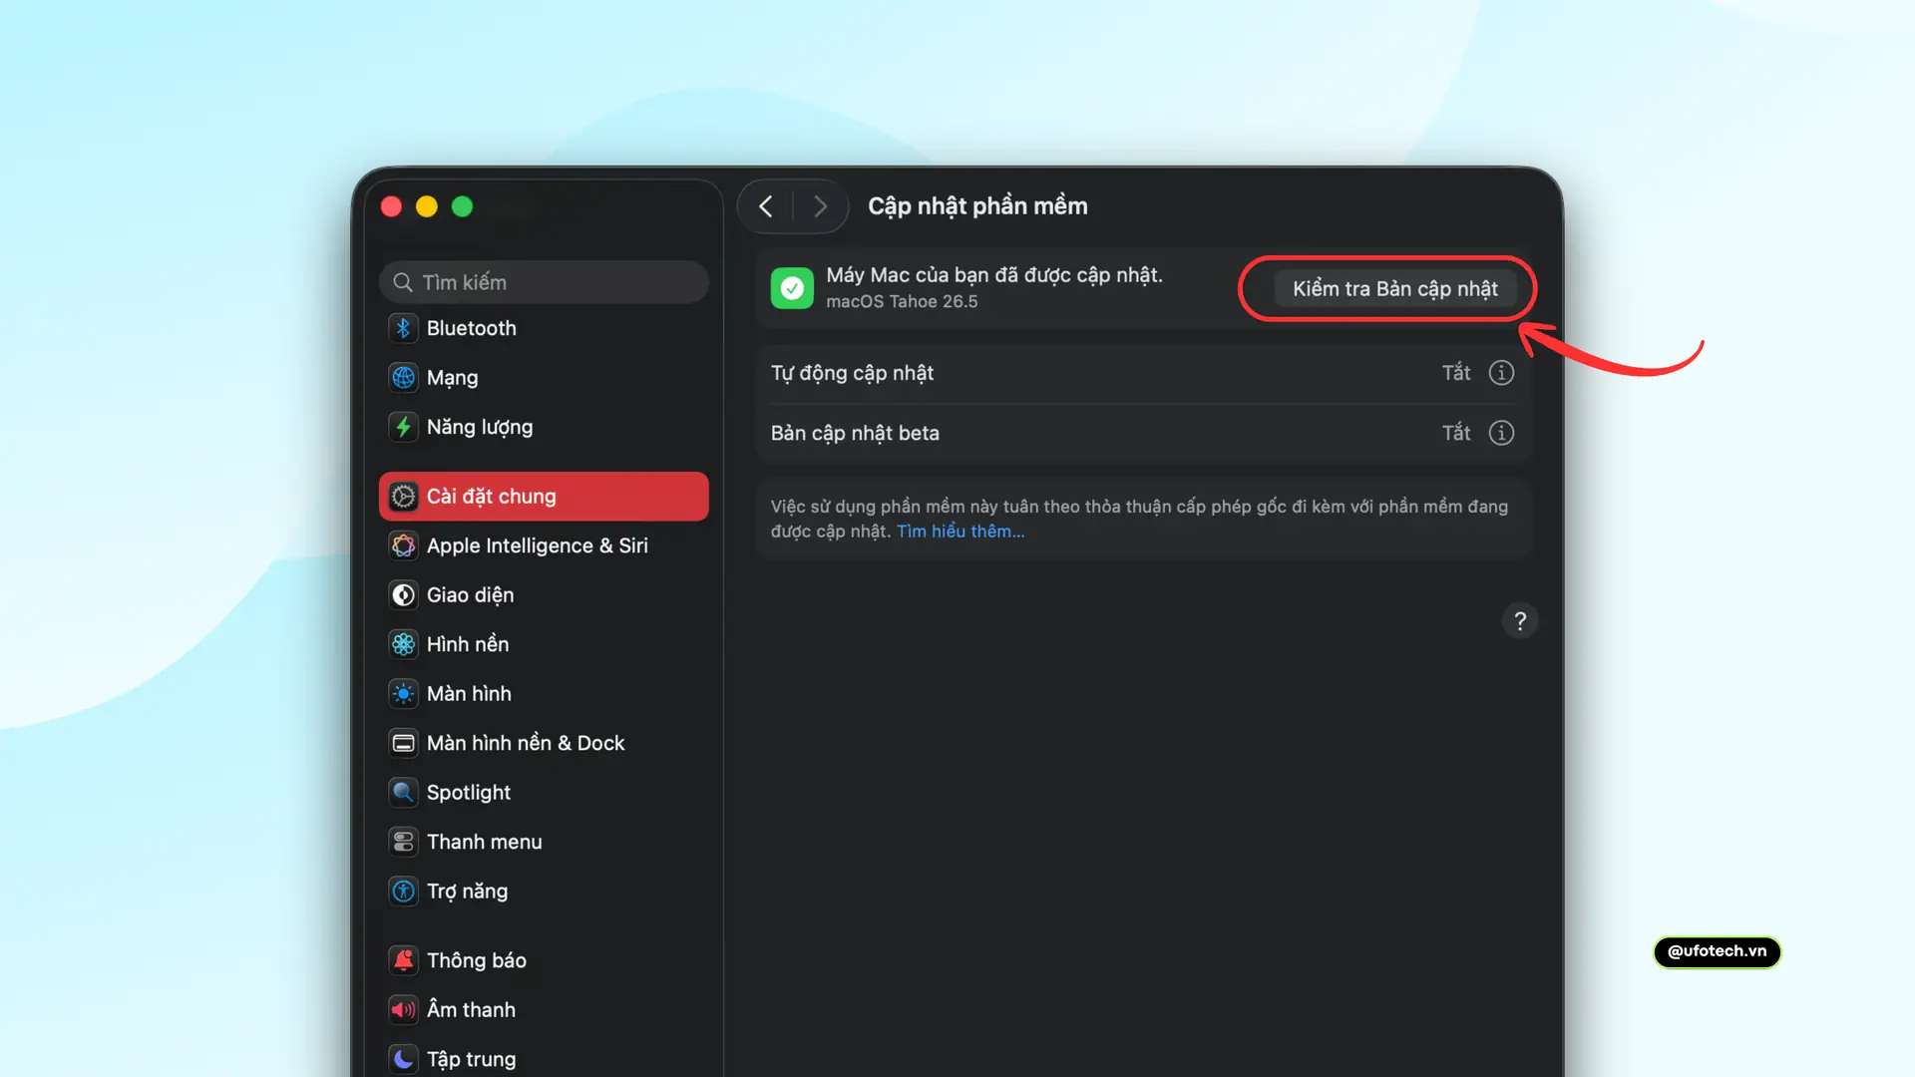The image size is (1915, 1077).
Task: Open Màn hình settings pane
Action: coord(544,694)
